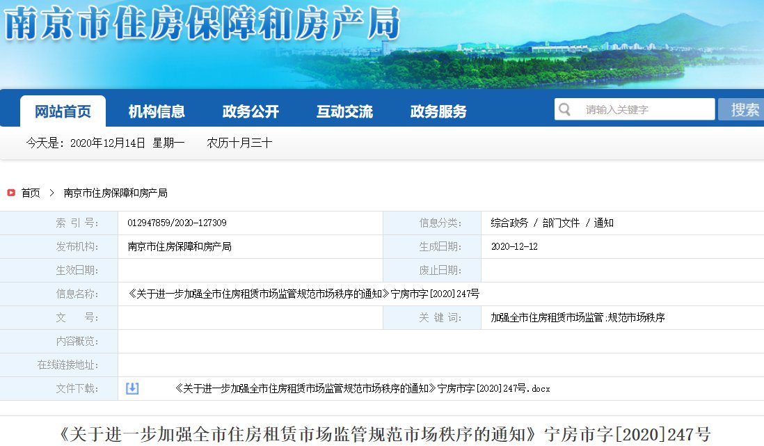This screenshot has height=446, width=764.
Task: Click the 首页 breadcrumb link
Action: coord(31,193)
